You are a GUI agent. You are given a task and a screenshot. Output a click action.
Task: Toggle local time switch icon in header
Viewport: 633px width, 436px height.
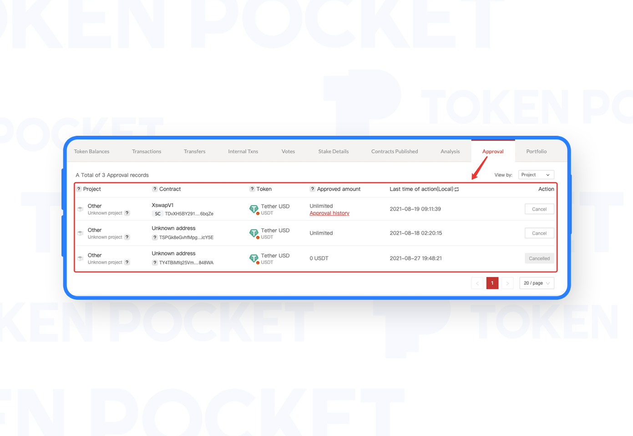tap(456, 189)
